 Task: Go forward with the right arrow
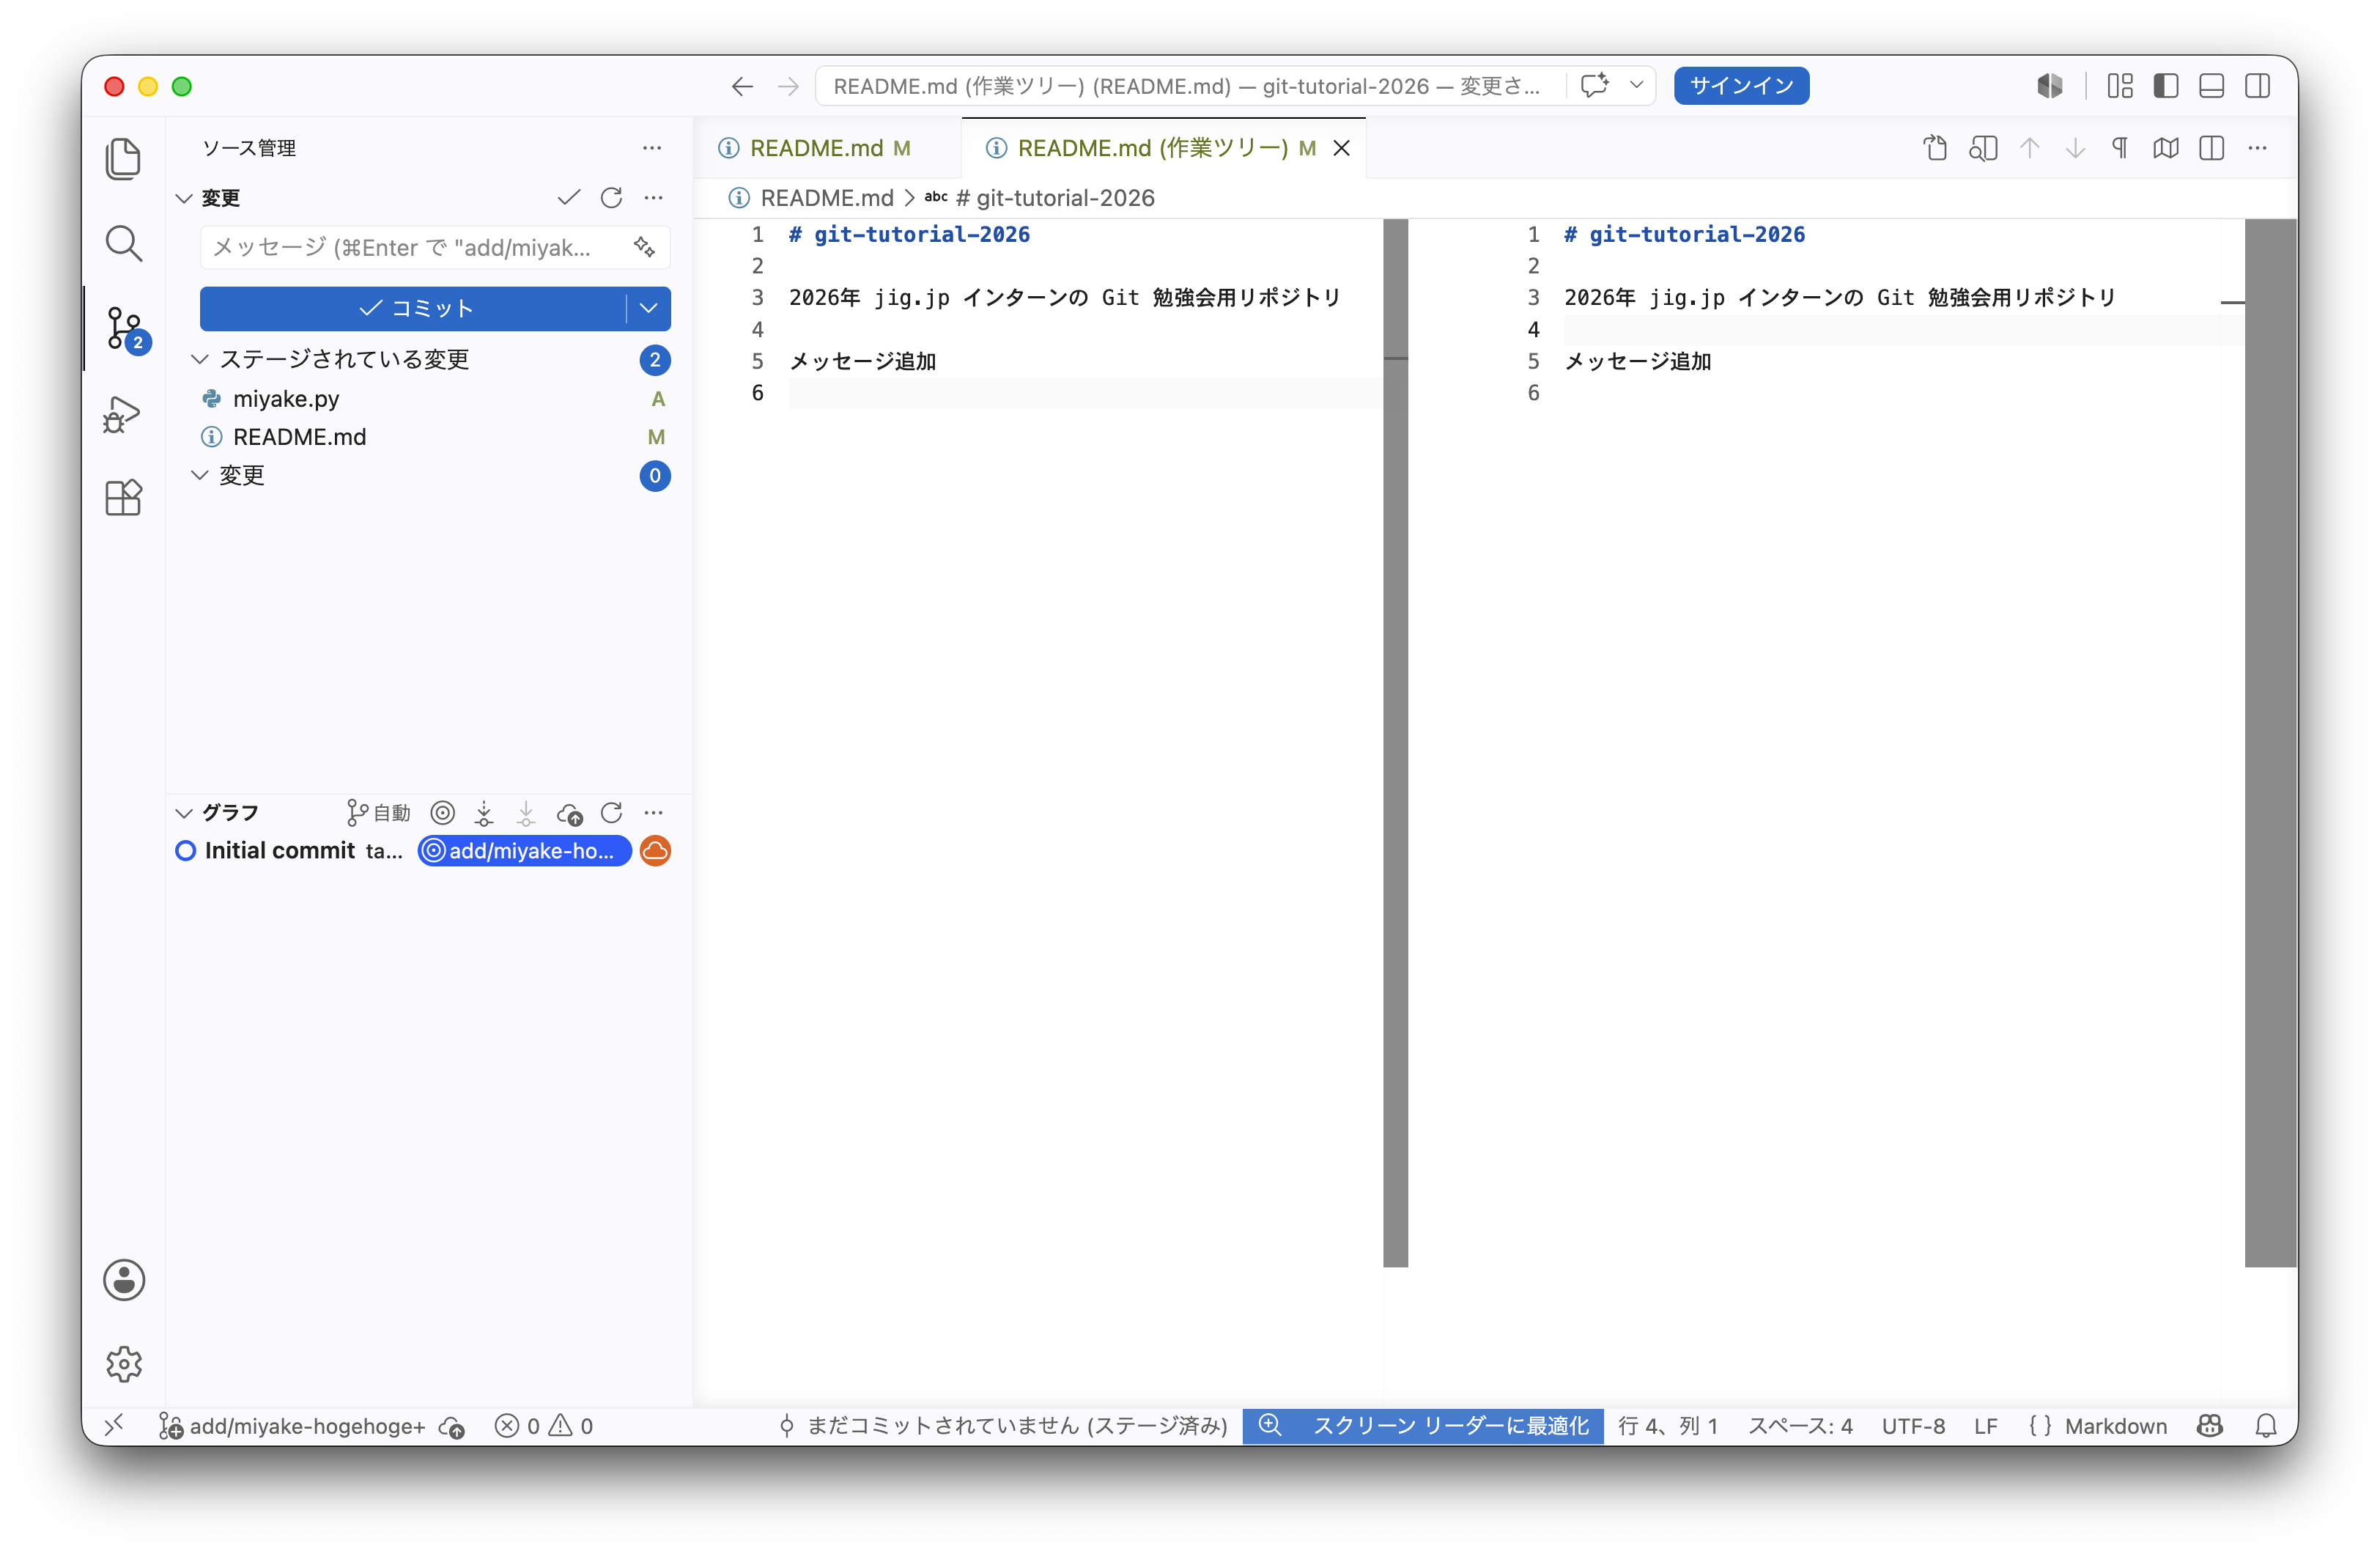(x=788, y=86)
